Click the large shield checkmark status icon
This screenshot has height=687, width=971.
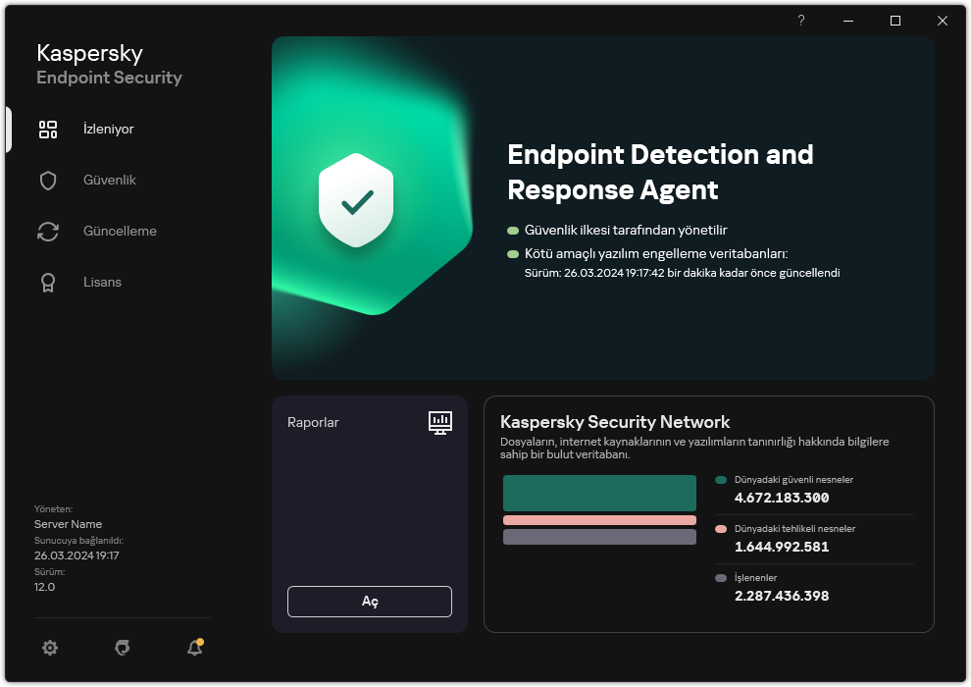[x=356, y=203]
